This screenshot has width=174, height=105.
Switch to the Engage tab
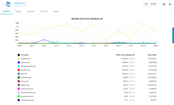pos(18,11)
